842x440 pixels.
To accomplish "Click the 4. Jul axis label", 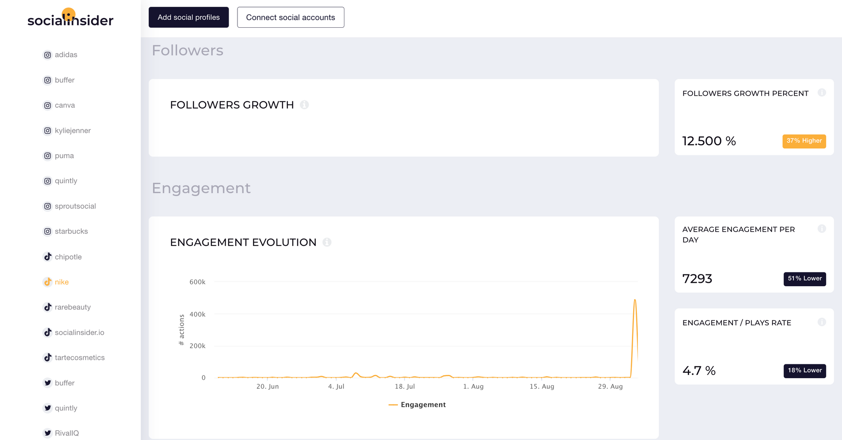I will point(336,387).
